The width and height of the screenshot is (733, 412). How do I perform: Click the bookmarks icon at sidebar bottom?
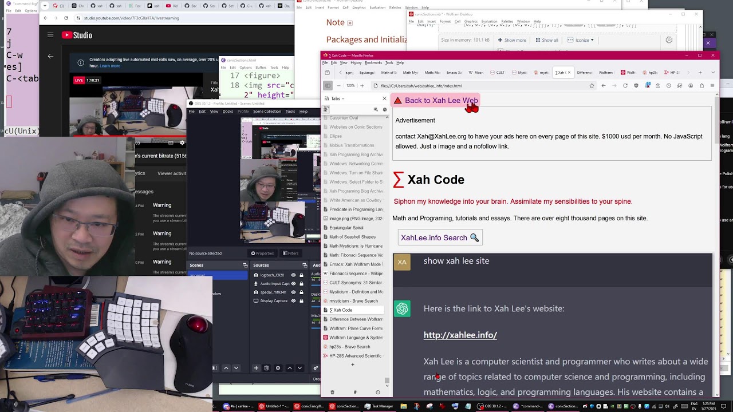(x=355, y=393)
